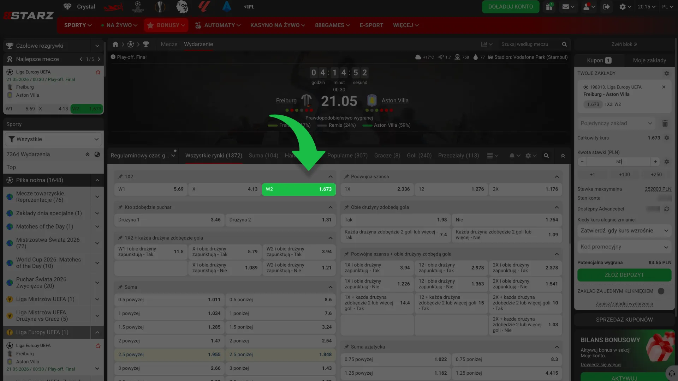Screen dimensions: 678x381
Task: Select Drużyna 2 odds 1.31 cup winner
Action: pos(280,220)
